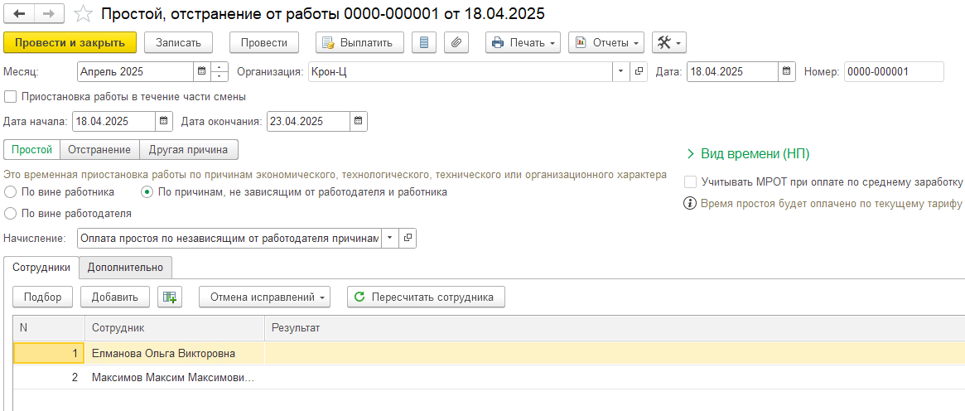The image size is (965, 411).
Task: Open the attached files paperclip icon
Action: [x=456, y=42]
